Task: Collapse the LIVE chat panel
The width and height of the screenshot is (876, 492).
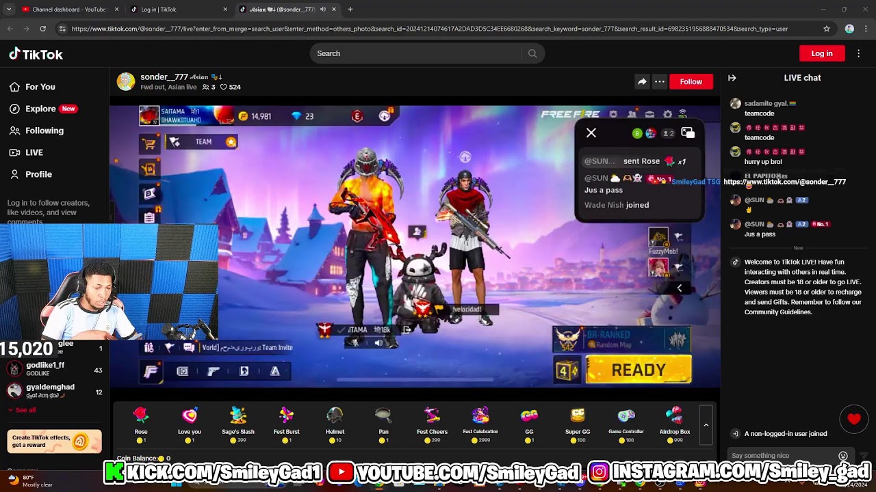Action: pyautogui.click(x=732, y=78)
